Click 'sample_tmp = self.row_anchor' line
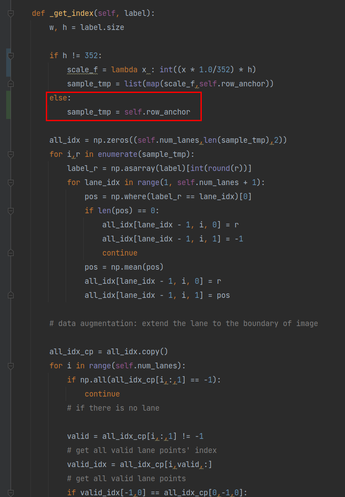This screenshot has height=497, width=345. (128, 112)
